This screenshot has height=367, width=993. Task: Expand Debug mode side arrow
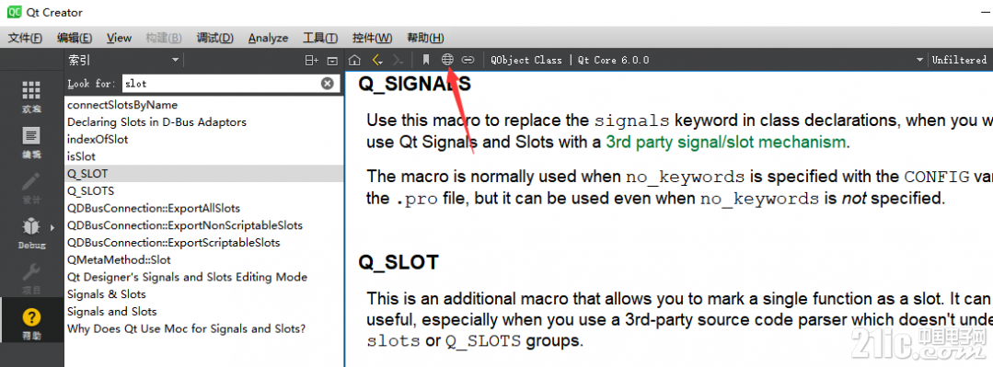click(x=52, y=228)
